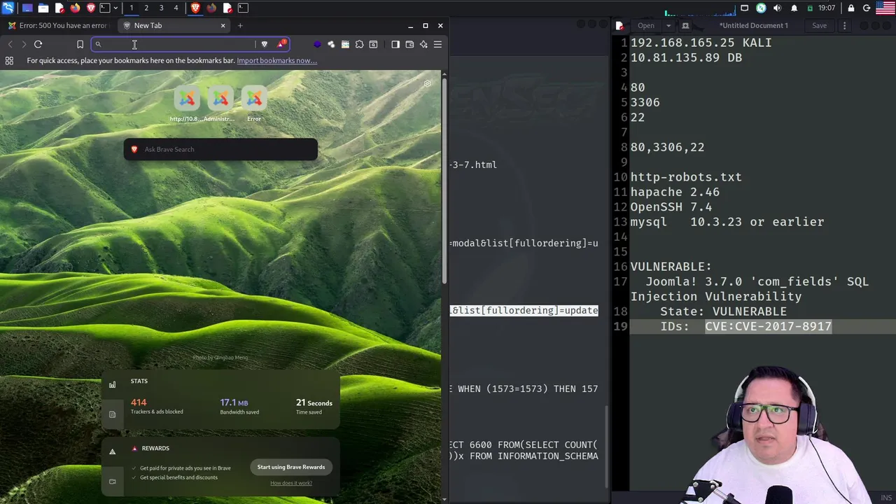Switch to workspace 3
The width and height of the screenshot is (896, 504).
coord(161,8)
